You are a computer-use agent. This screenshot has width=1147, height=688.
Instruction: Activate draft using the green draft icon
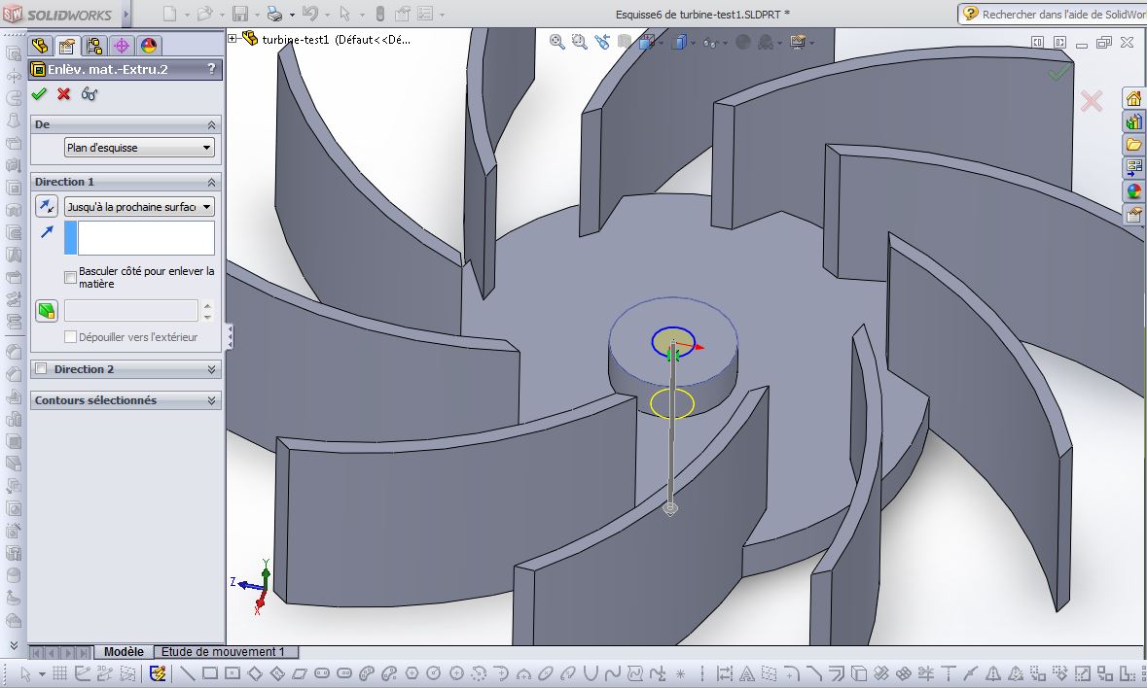tap(46, 309)
